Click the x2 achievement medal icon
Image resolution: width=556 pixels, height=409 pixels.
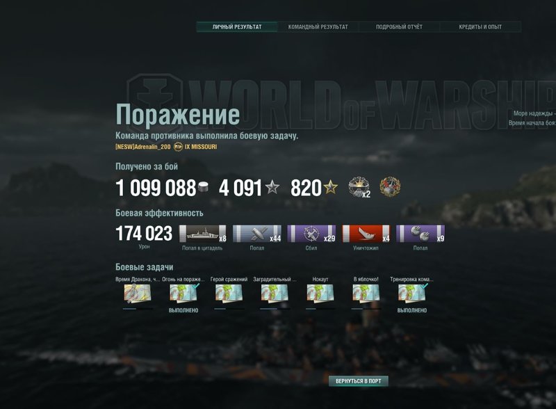coord(359,186)
